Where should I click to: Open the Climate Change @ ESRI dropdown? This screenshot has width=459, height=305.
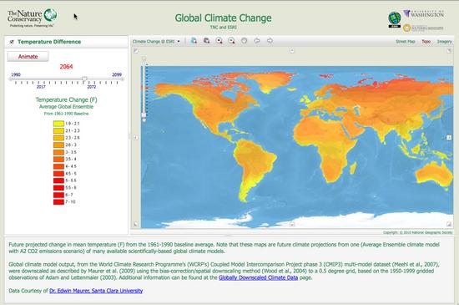[x=156, y=41]
